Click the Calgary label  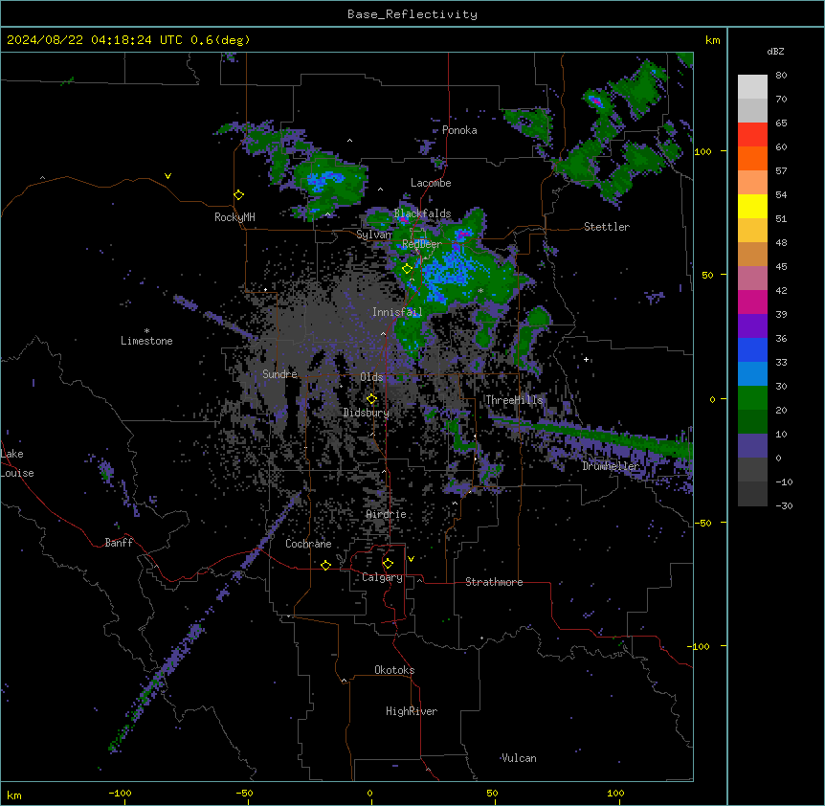[382, 577]
